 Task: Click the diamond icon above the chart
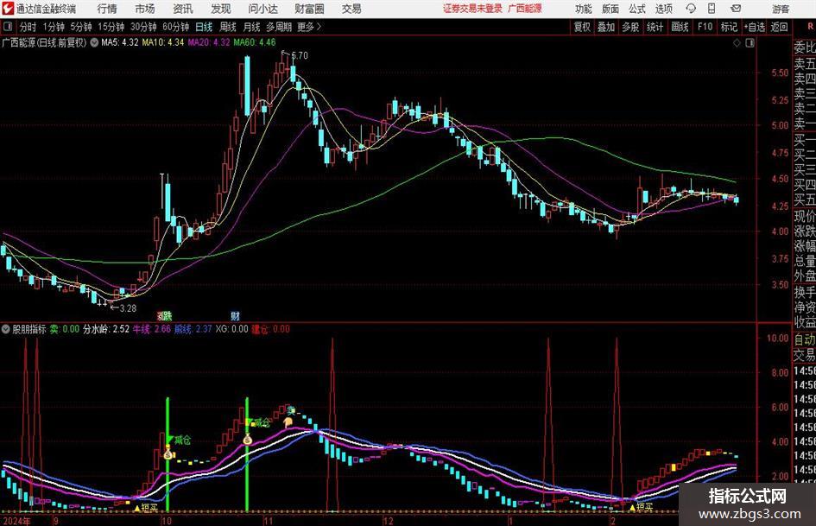737,42
